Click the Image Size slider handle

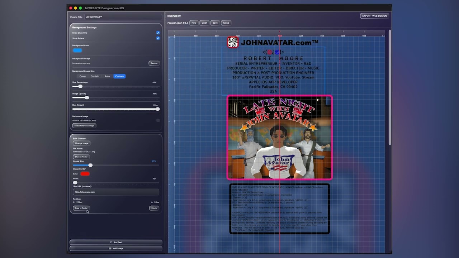pyautogui.click(x=90, y=165)
